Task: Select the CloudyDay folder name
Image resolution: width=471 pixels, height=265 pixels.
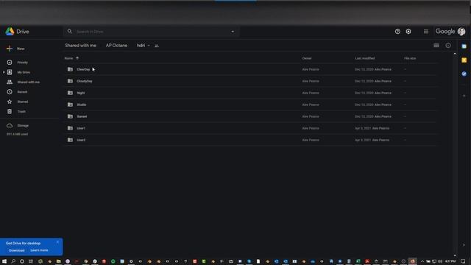Action: pyautogui.click(x=85, y=81)
